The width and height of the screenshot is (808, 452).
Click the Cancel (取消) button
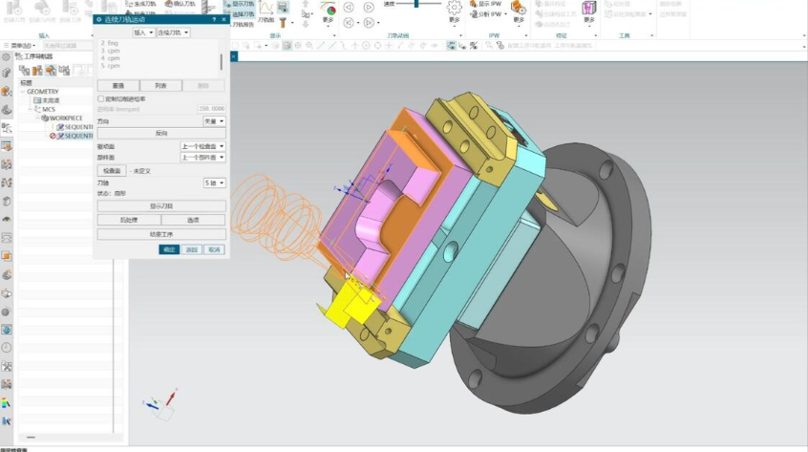pyautogui.click(x=214, y=249)
